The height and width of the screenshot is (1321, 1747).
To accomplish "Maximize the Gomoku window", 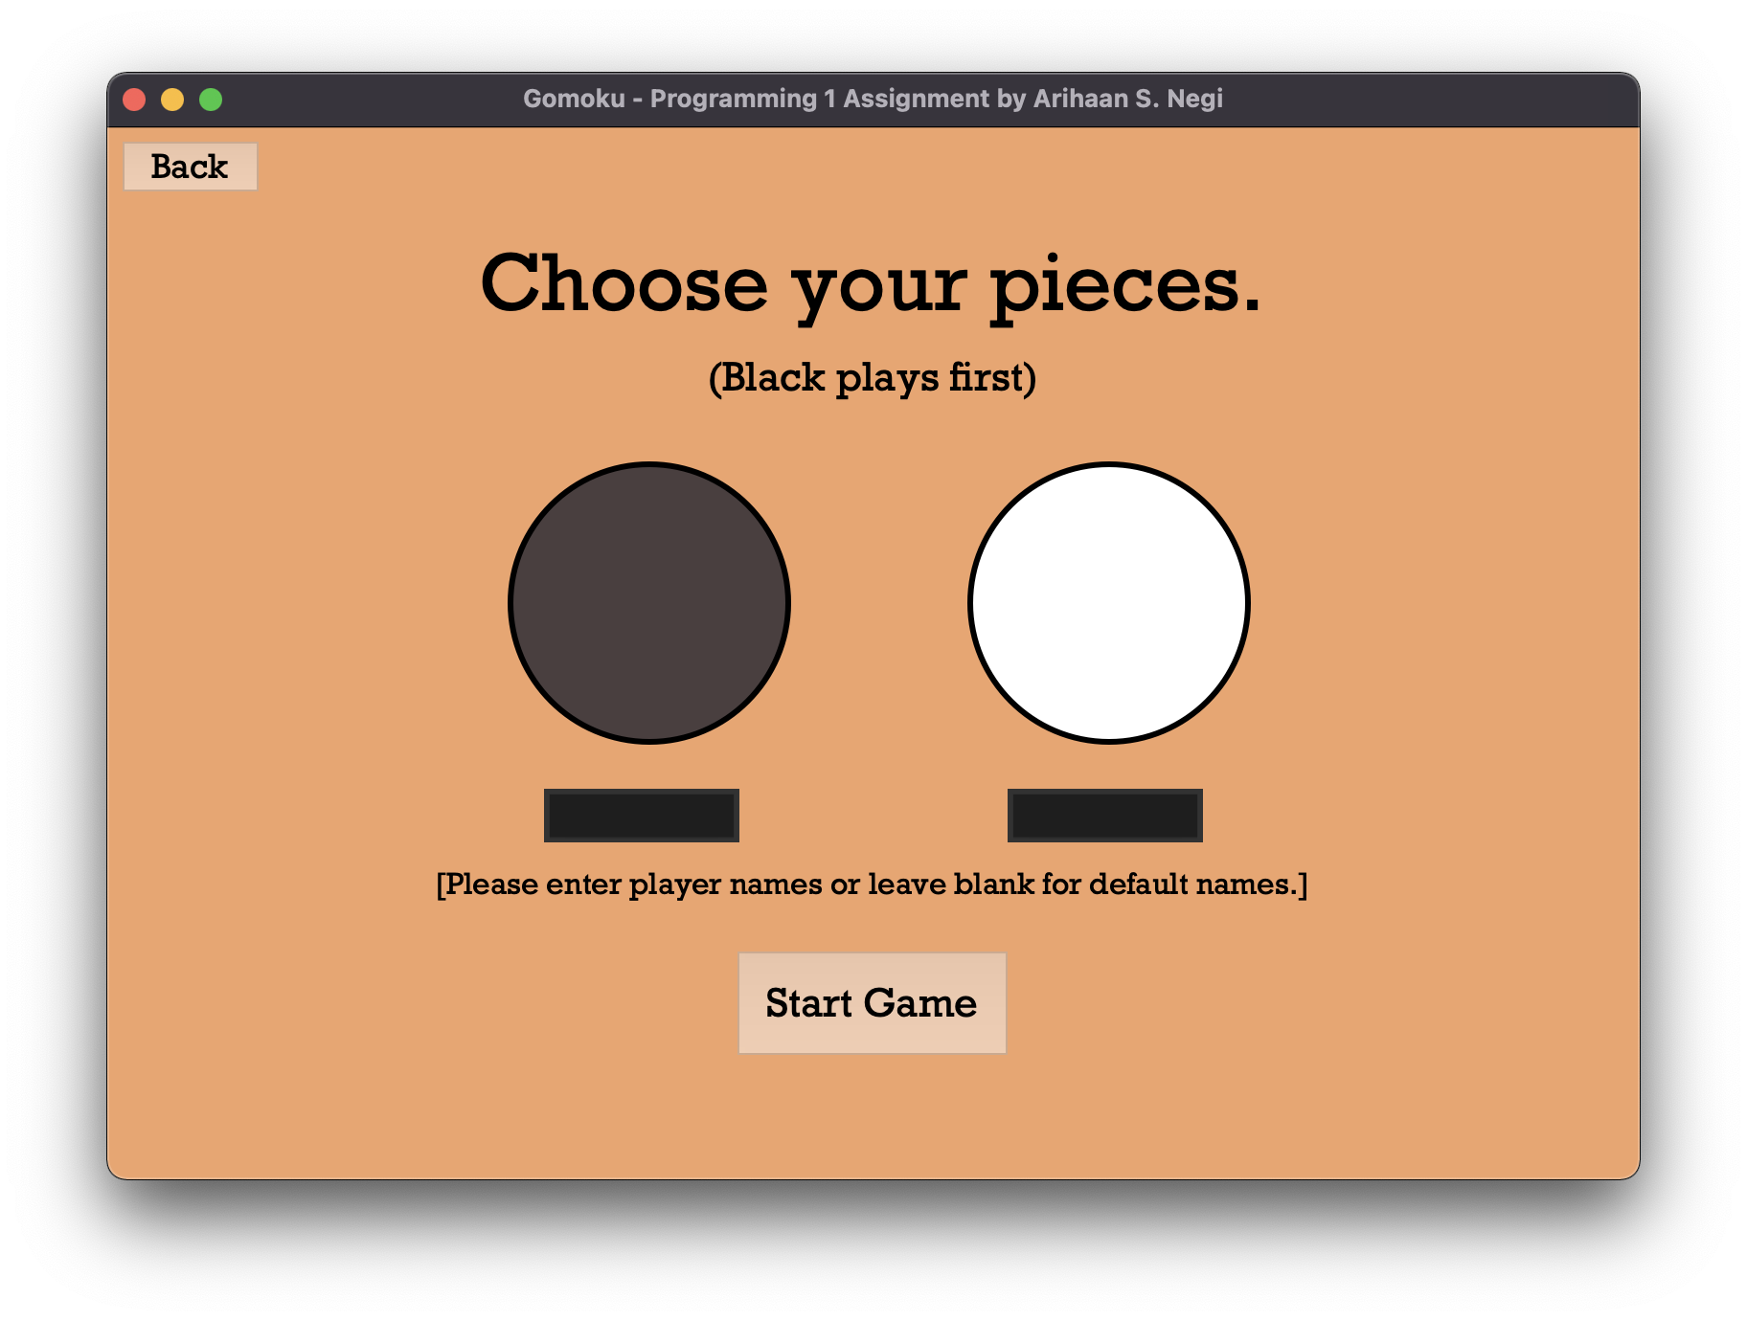I will point(211,100).
